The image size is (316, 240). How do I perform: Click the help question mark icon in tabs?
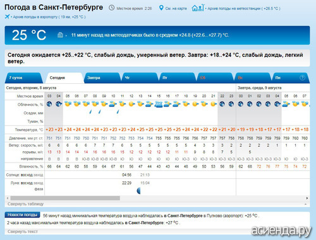point(302,77)
